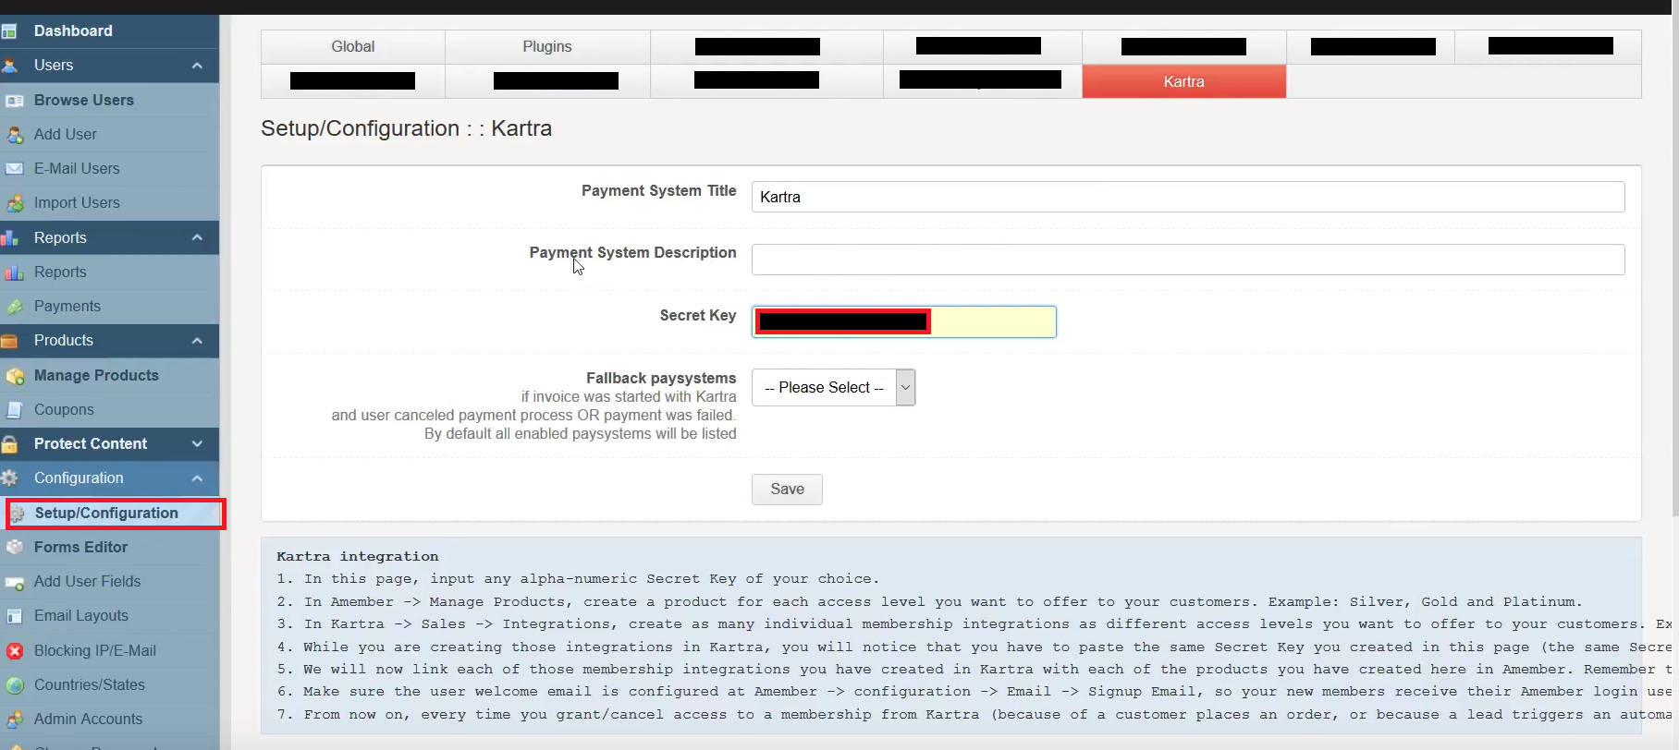This screenshot has height=750, width=1679.
Task: Open Email Layouts page
Action: coord(81,616)
